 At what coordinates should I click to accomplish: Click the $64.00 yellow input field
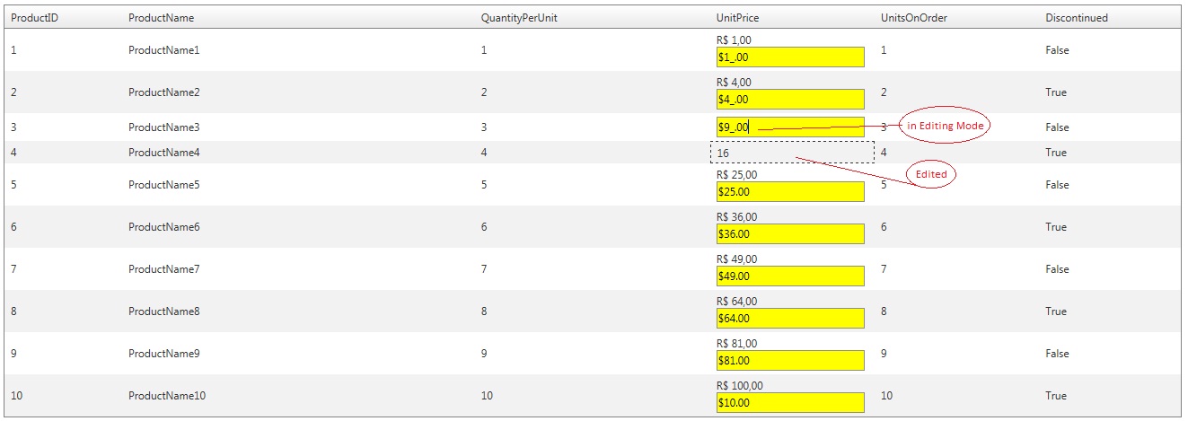pos(790,318)
